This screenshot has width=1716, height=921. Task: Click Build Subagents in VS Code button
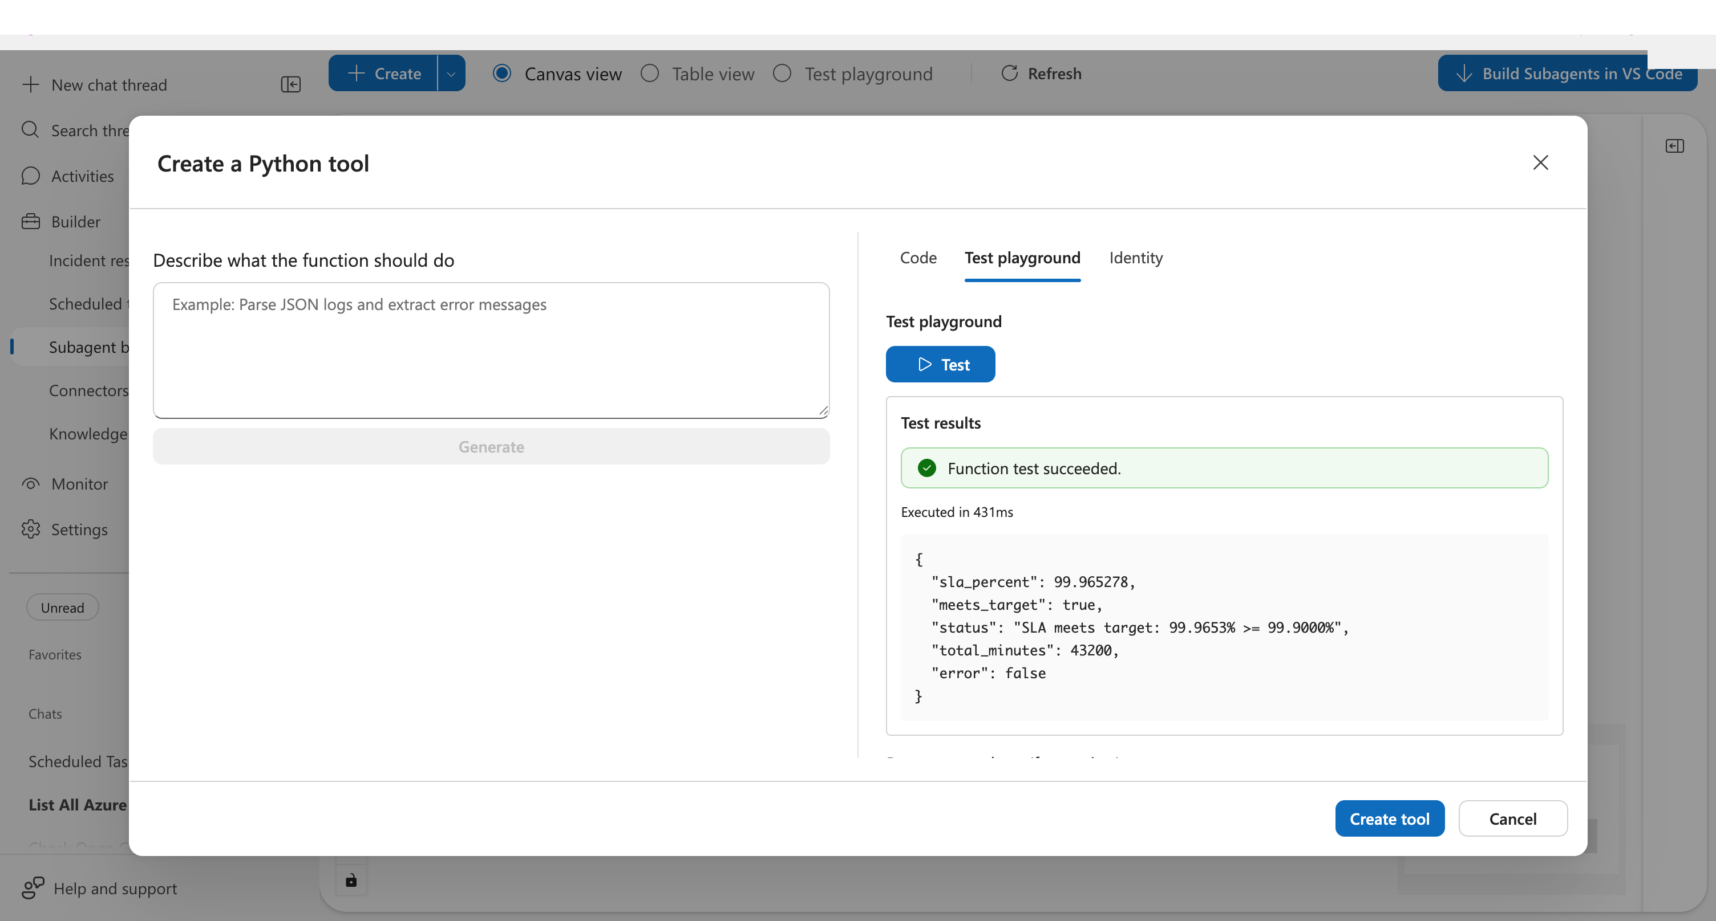tap(1567, 73)
